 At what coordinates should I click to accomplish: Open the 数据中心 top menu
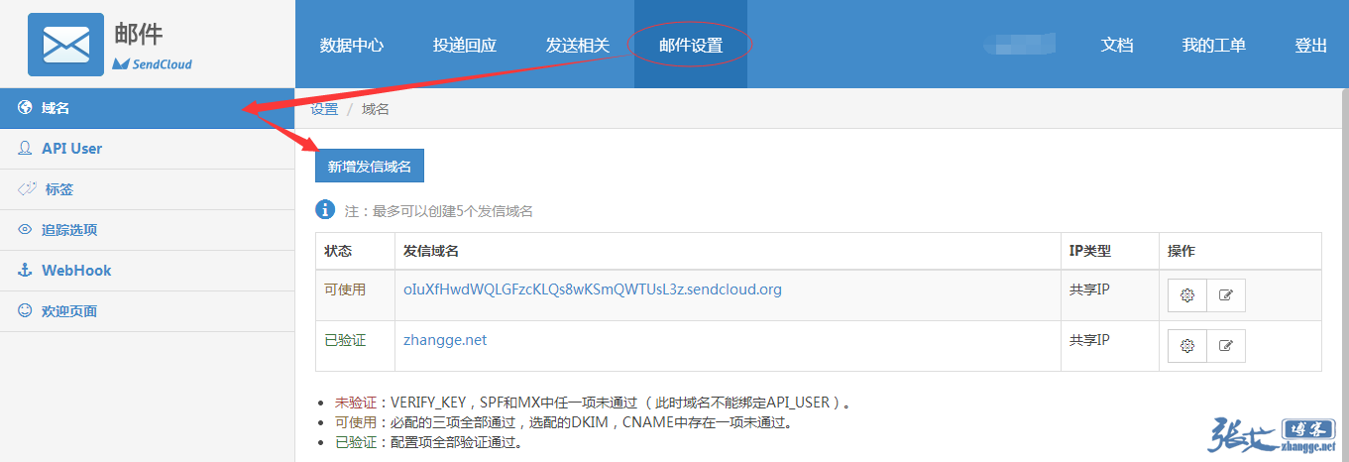tap(352, 45)
